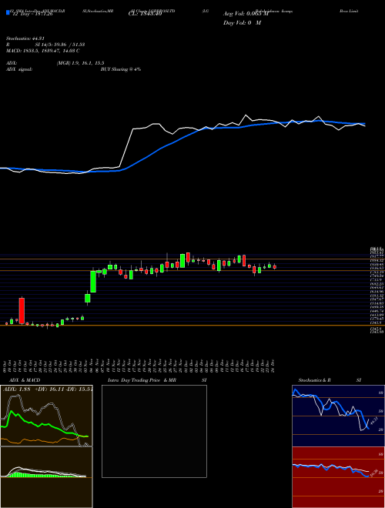Click the 'Stochastics & R' panel title
385x508 pixels.
(x=315, y=380)
